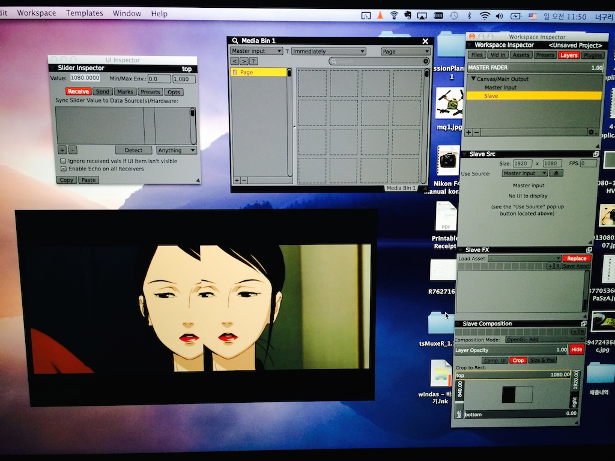Pop out the Slave Src panel
The height and width of the screenshot is (461, 615).
(x=596, y=154)
